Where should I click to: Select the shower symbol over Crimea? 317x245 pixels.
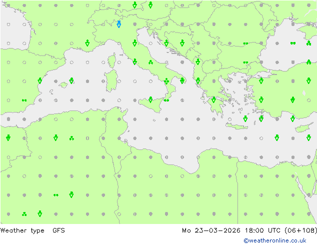pos(308,43)
